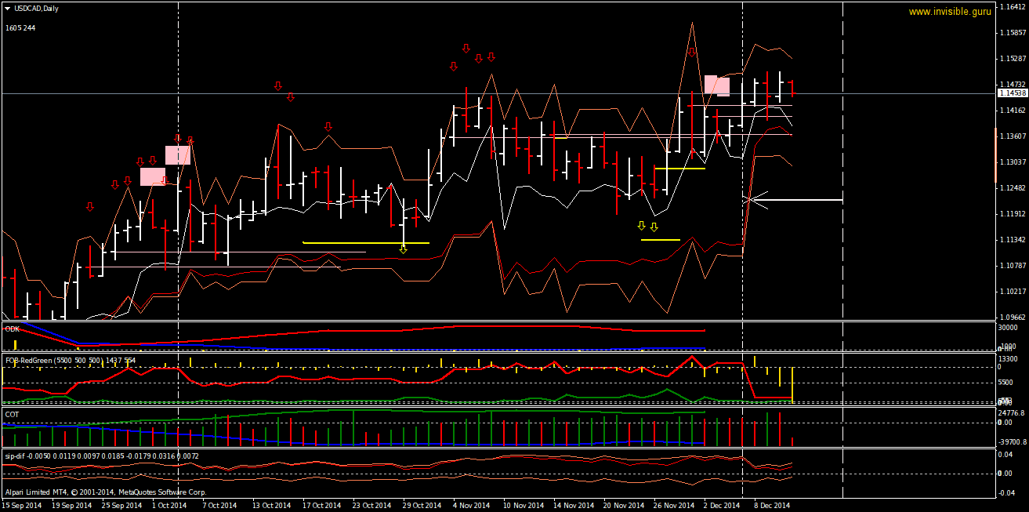Click the 1.10217 price scale value
Image resolution: width=1029 pixels, height=512 pixels.
[x=1014, y=292]
